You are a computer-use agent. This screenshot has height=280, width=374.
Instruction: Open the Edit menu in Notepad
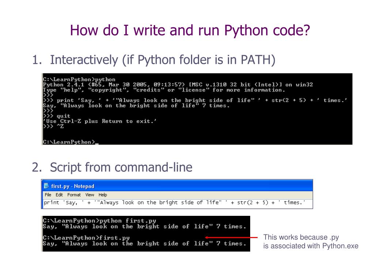pyautogui.click(x=59, y=195)
